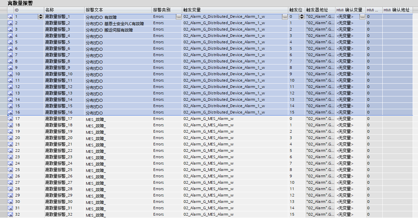Open the 报警类别 browse button in row 1
The height and width of the screenshot is (218, 418).
(179, 16)
